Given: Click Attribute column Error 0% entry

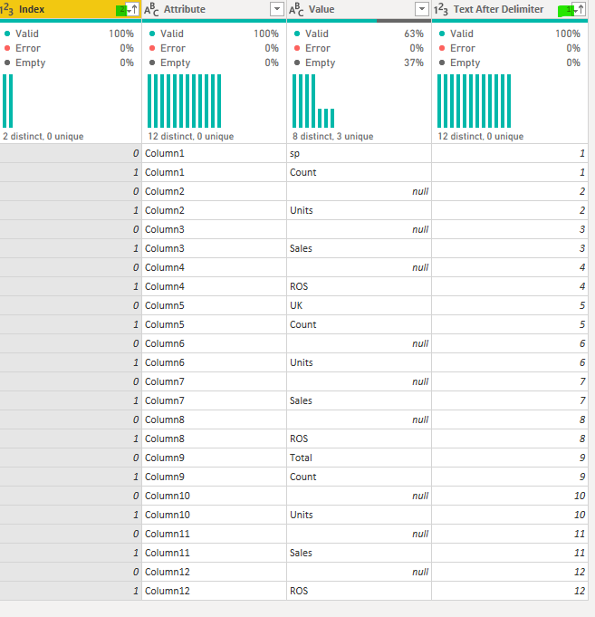Looking at the screenshot, I should pos(214,48).
